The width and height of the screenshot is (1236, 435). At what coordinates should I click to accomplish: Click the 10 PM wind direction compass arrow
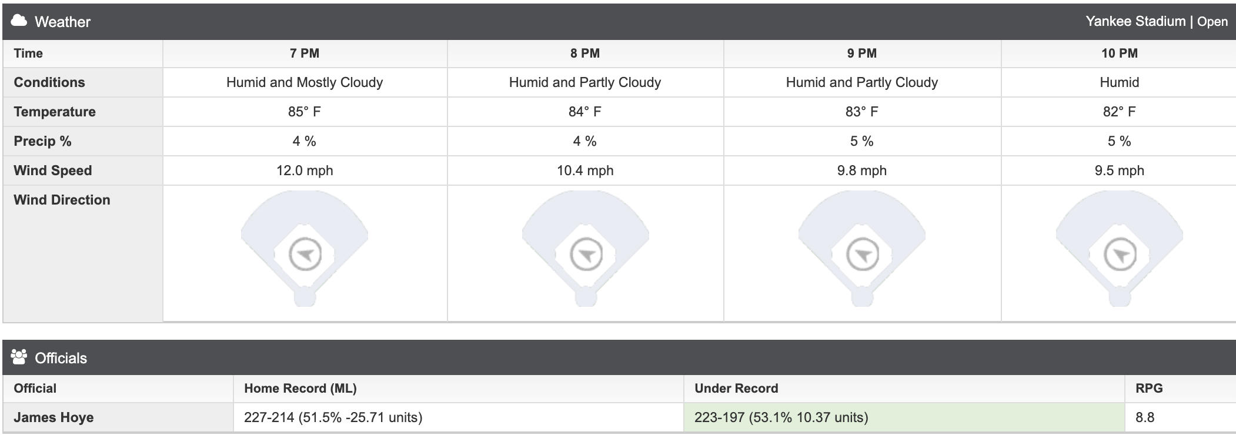1120,255
